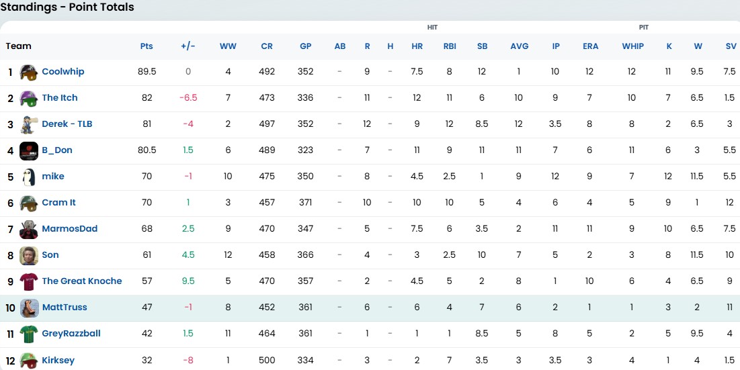
Task: Open the MattTruss team page
Action: [x=65, y=308]
